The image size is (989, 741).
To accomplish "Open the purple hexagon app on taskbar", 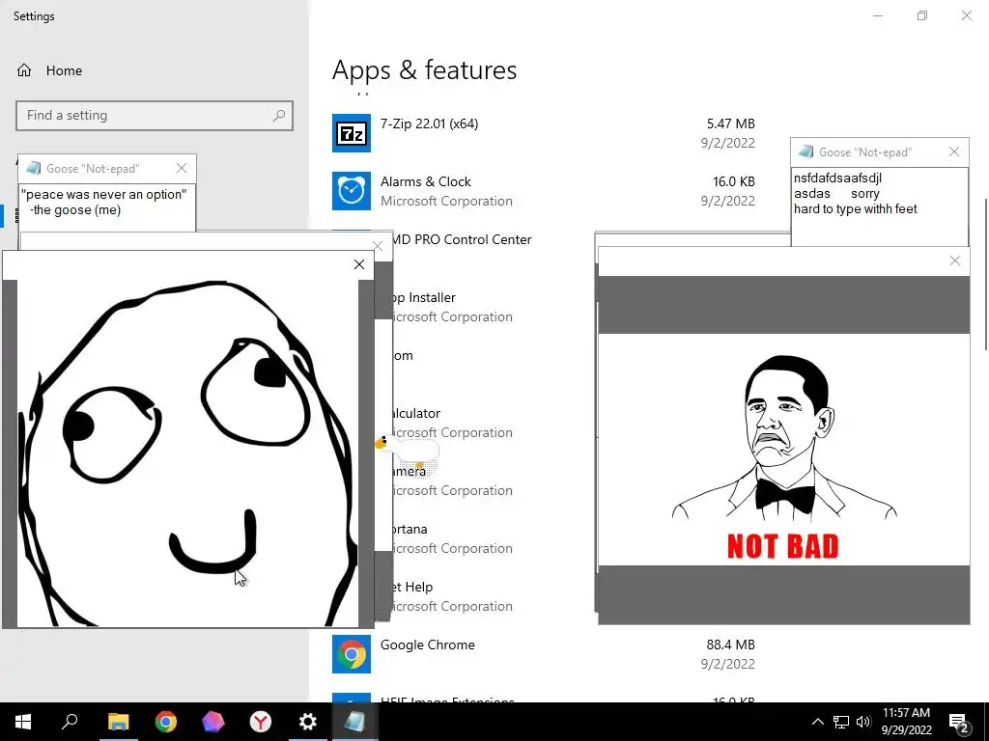I will [212, 722].
